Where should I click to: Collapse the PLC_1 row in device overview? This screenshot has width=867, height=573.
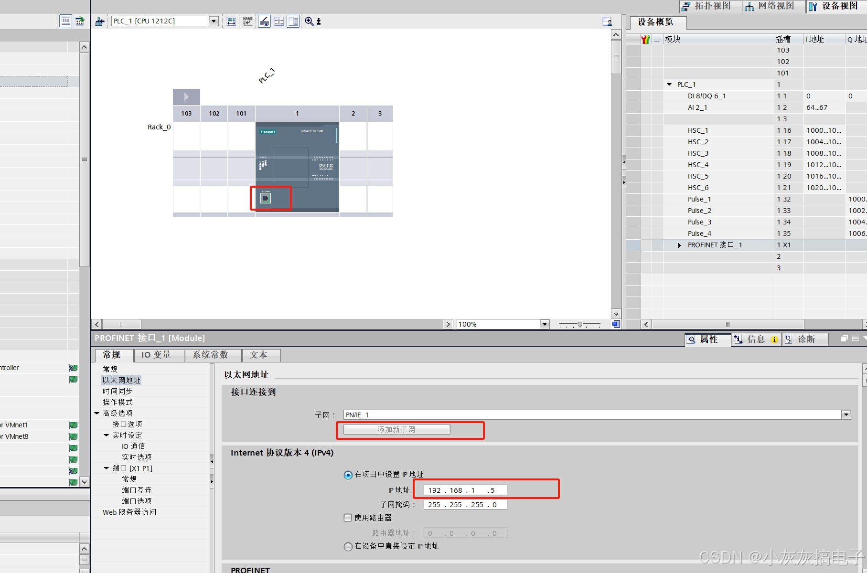click(x=669, y=85)
